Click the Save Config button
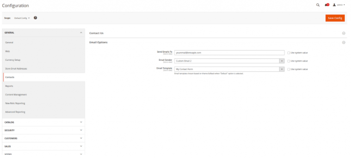Viewport: 351px width, 158px height. coord(335,18)
